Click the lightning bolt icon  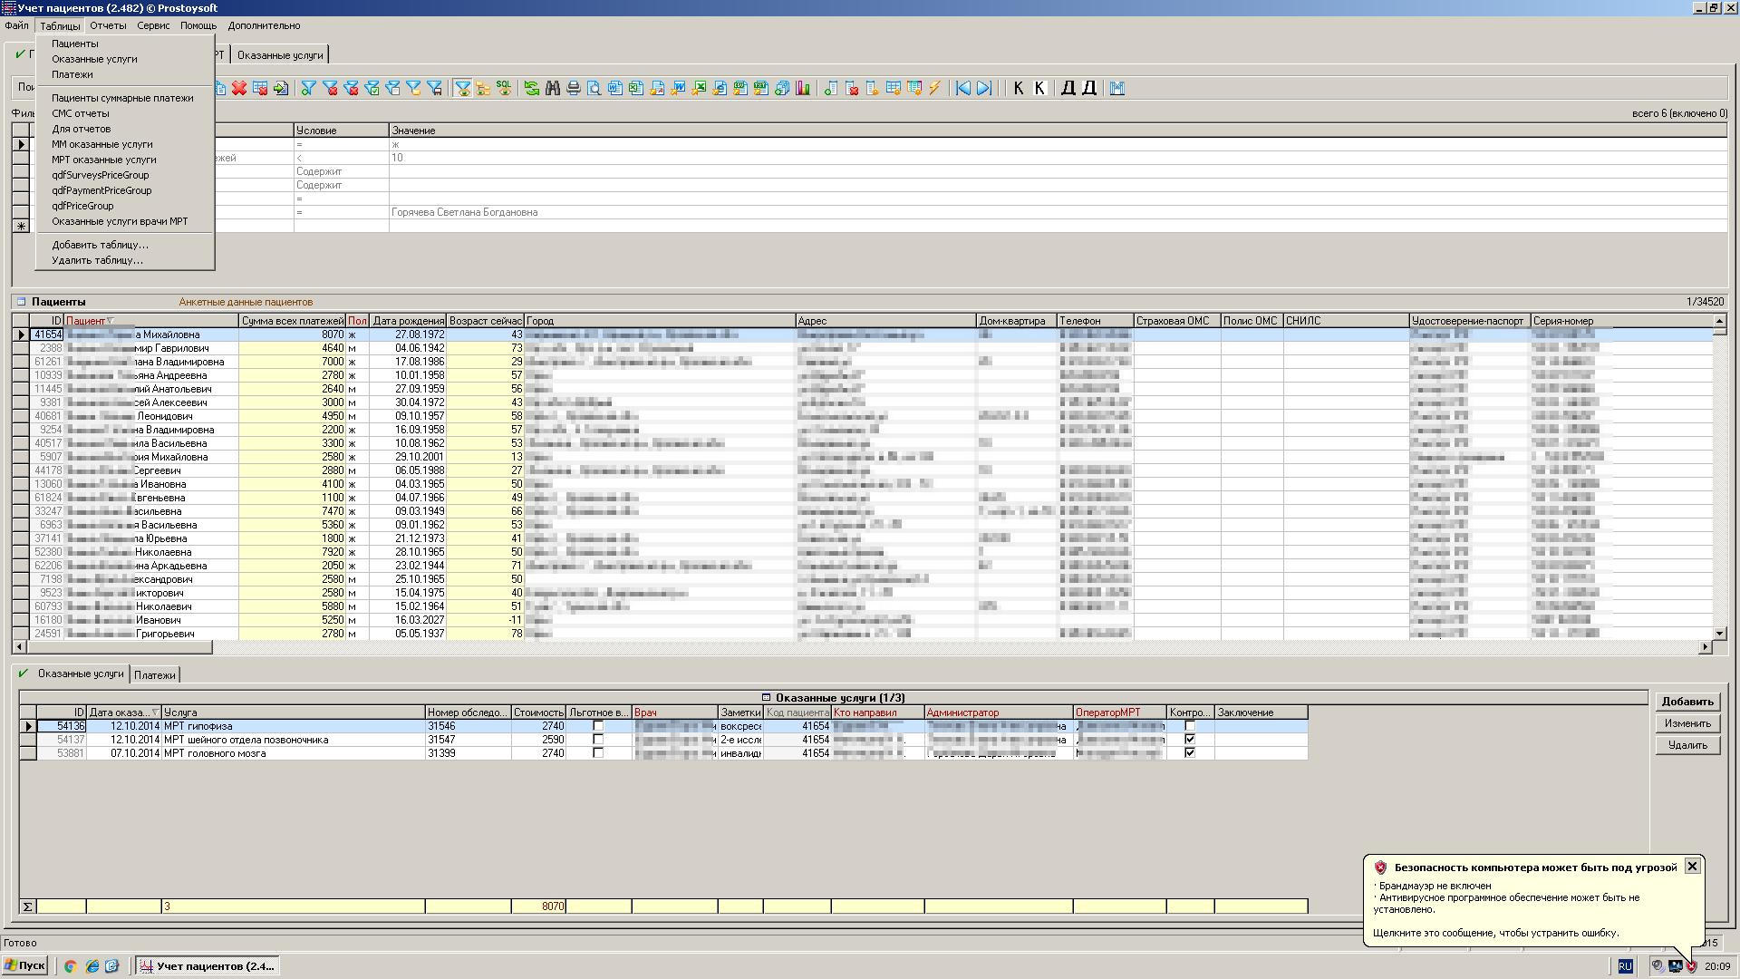tap(934, 88)
